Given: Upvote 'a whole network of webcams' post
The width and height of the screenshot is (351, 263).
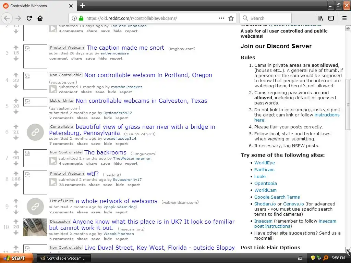Looking at the screenshot, I should 16,201.
